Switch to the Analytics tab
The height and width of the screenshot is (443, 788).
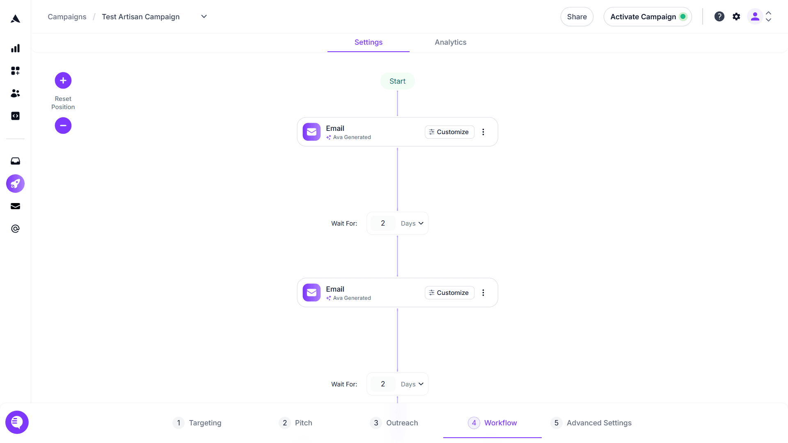[450, 42]
